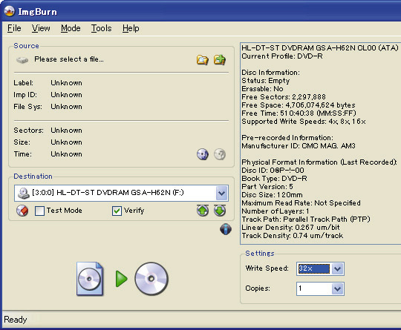Start burn with the image-to-disc button
Screen dimensions: 401x330
pos(122,279)
